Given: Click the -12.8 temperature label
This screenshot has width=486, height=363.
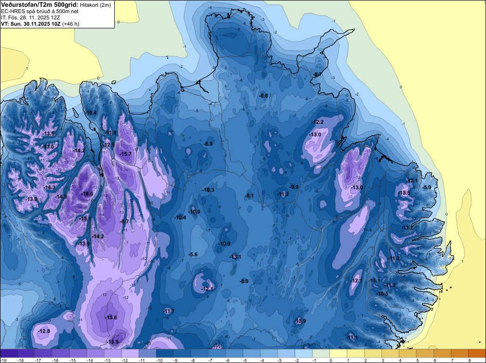Looking at the screenshot, I should [x=44, y=331].
